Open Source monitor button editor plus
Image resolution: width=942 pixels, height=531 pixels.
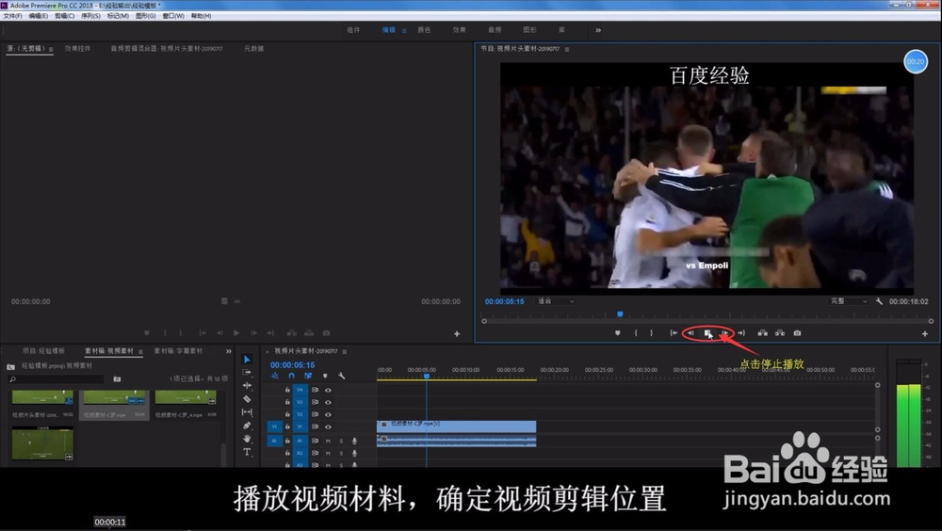tap(457, 333)
